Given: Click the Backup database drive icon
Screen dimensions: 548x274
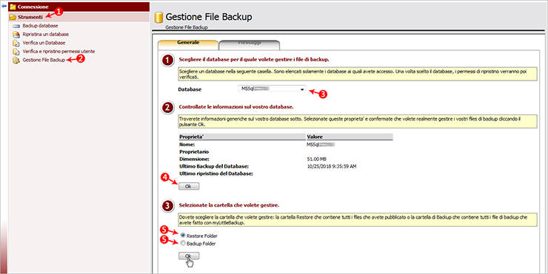Looking at the screenshot, I should [x=16, y=26].
